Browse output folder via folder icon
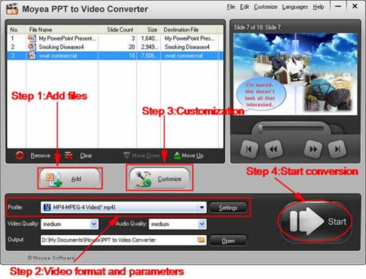 [201, 240]
